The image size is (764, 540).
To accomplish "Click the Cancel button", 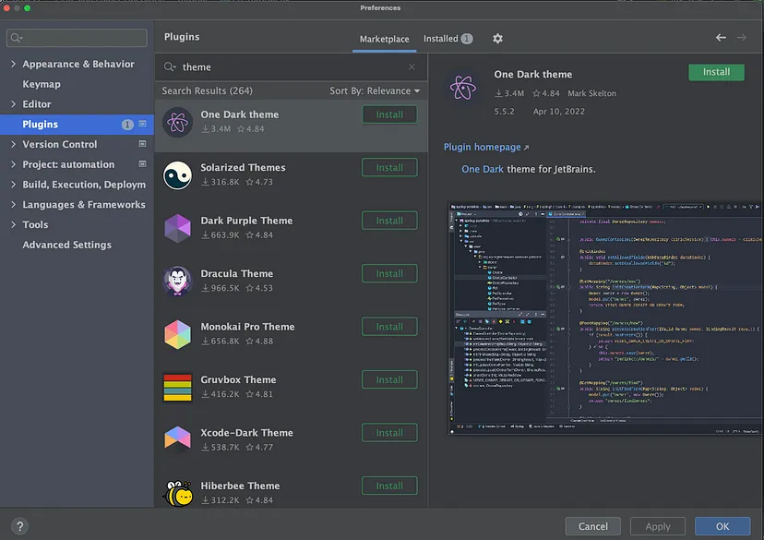I will click(x=593, y=526).
